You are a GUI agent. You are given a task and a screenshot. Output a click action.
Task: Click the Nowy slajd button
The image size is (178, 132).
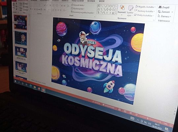point(21,7)
